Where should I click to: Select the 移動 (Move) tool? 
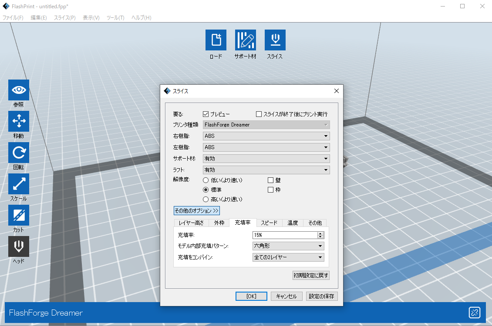pyautogui.click(x=19, y=121)
